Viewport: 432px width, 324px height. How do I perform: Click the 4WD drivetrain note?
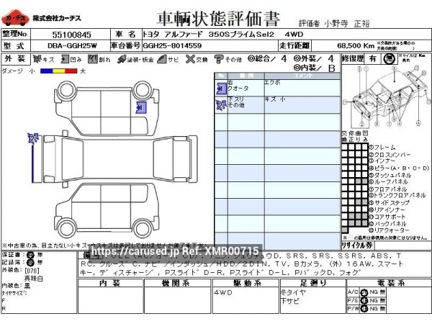(223, 292)
